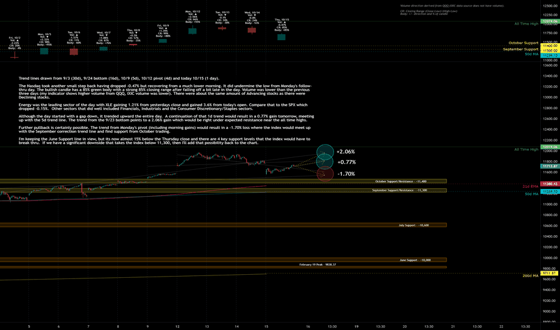Click the Mon 10/5 candle info label

(44, 40)
